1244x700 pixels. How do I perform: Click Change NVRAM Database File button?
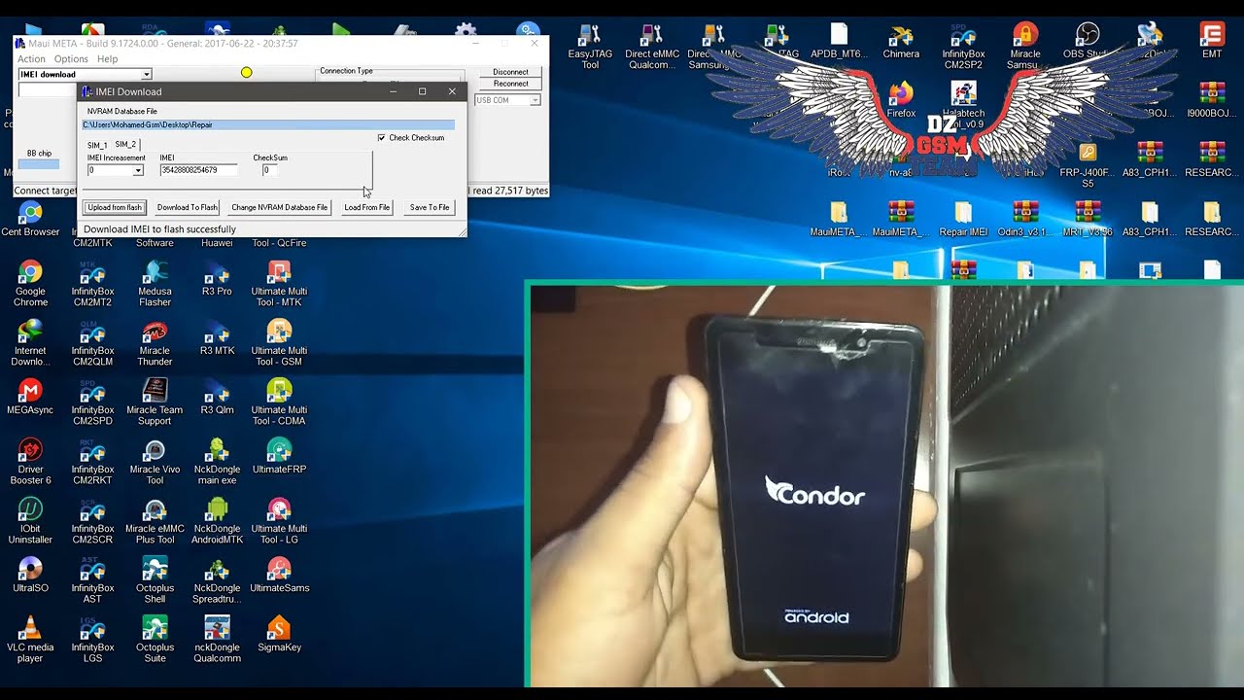coord(279,207)
